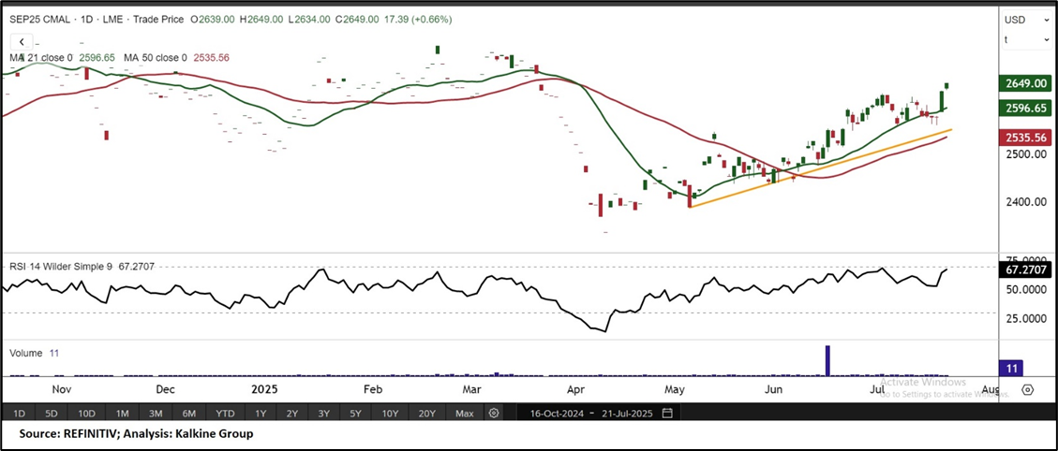The image size is (1058, 451).
Task: Click the 25.0000 RSI axis label
Action: click(1024, 318)
